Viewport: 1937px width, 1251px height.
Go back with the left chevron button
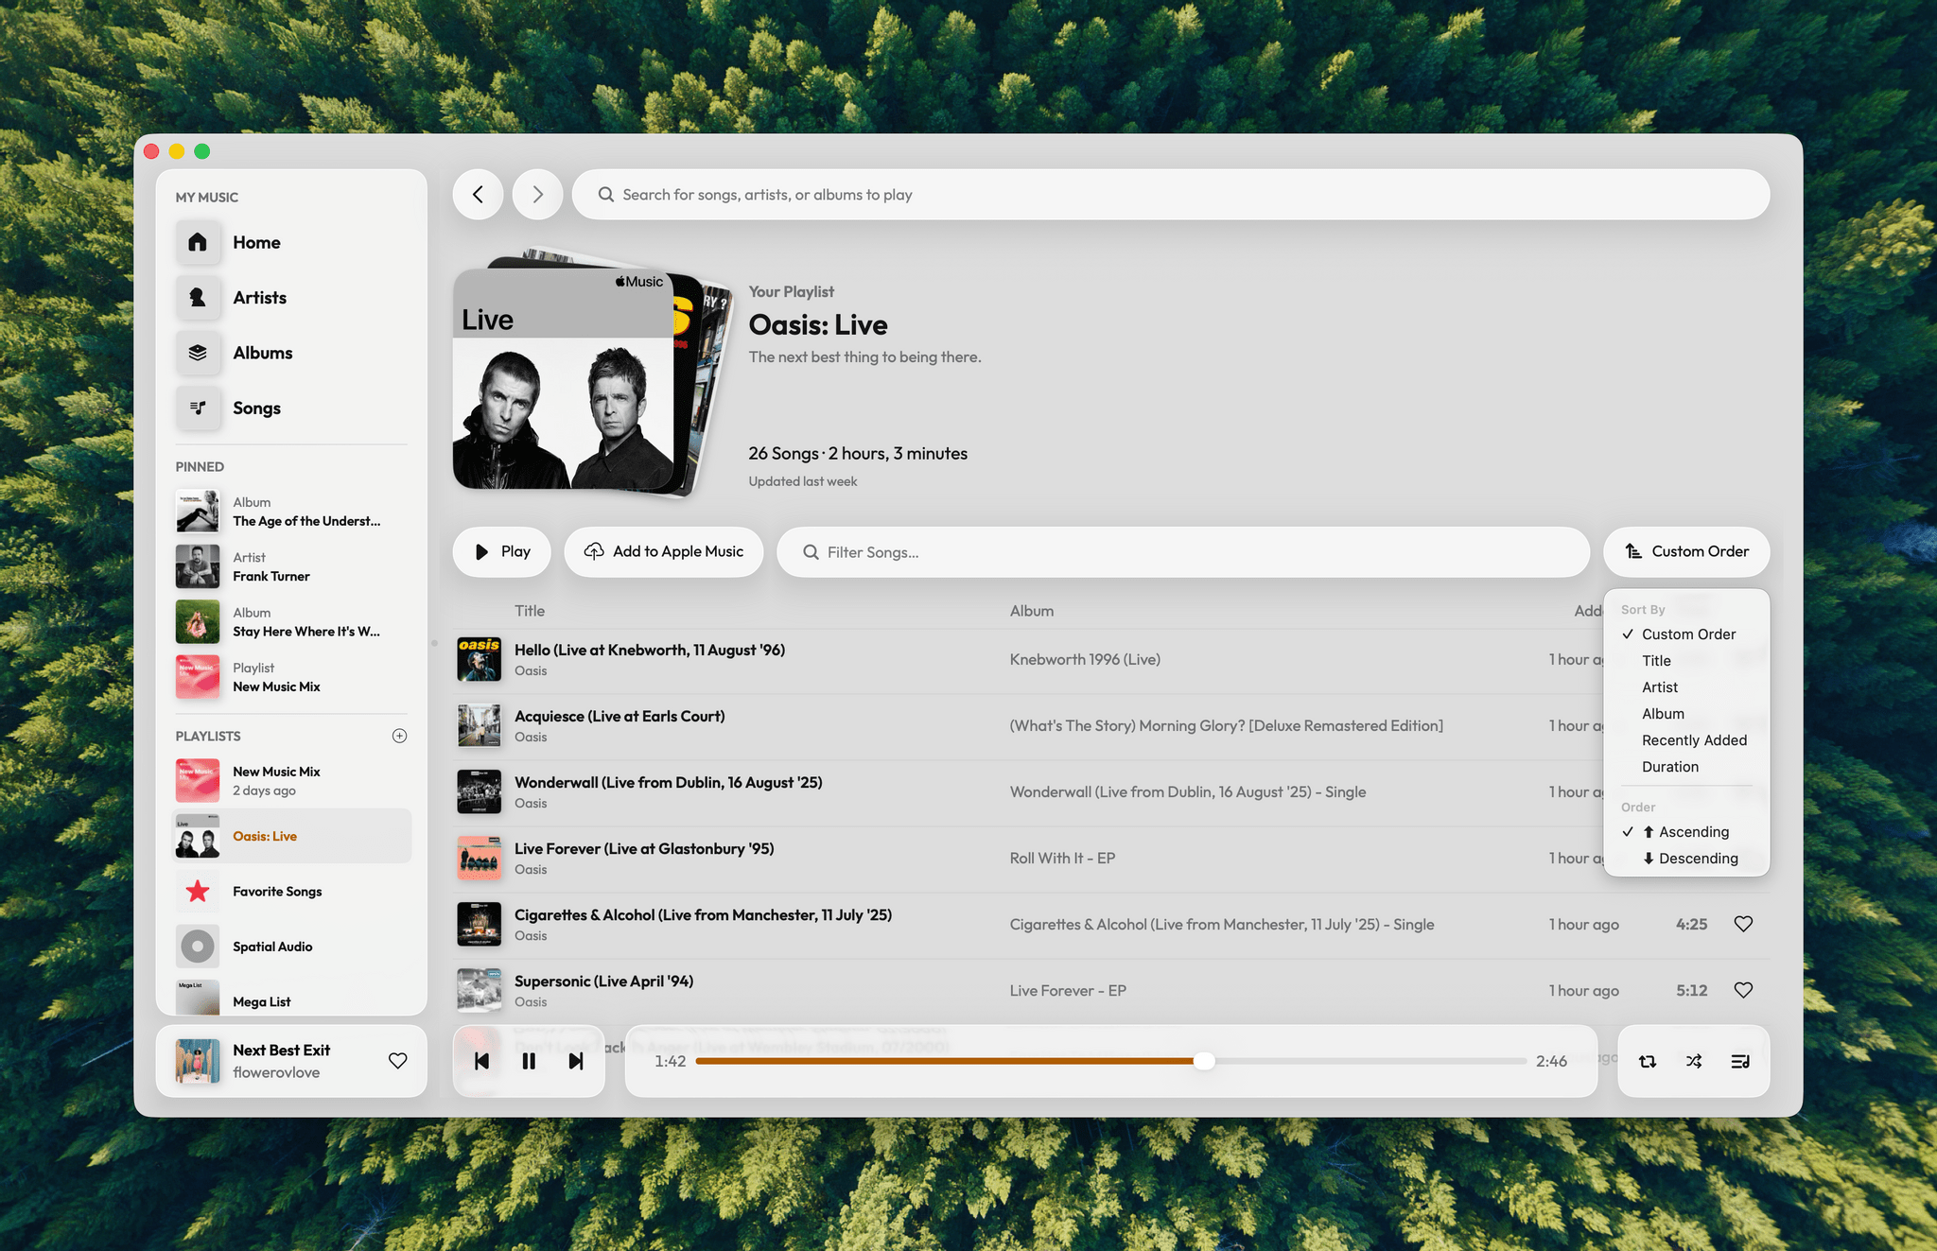pos(478,195)
